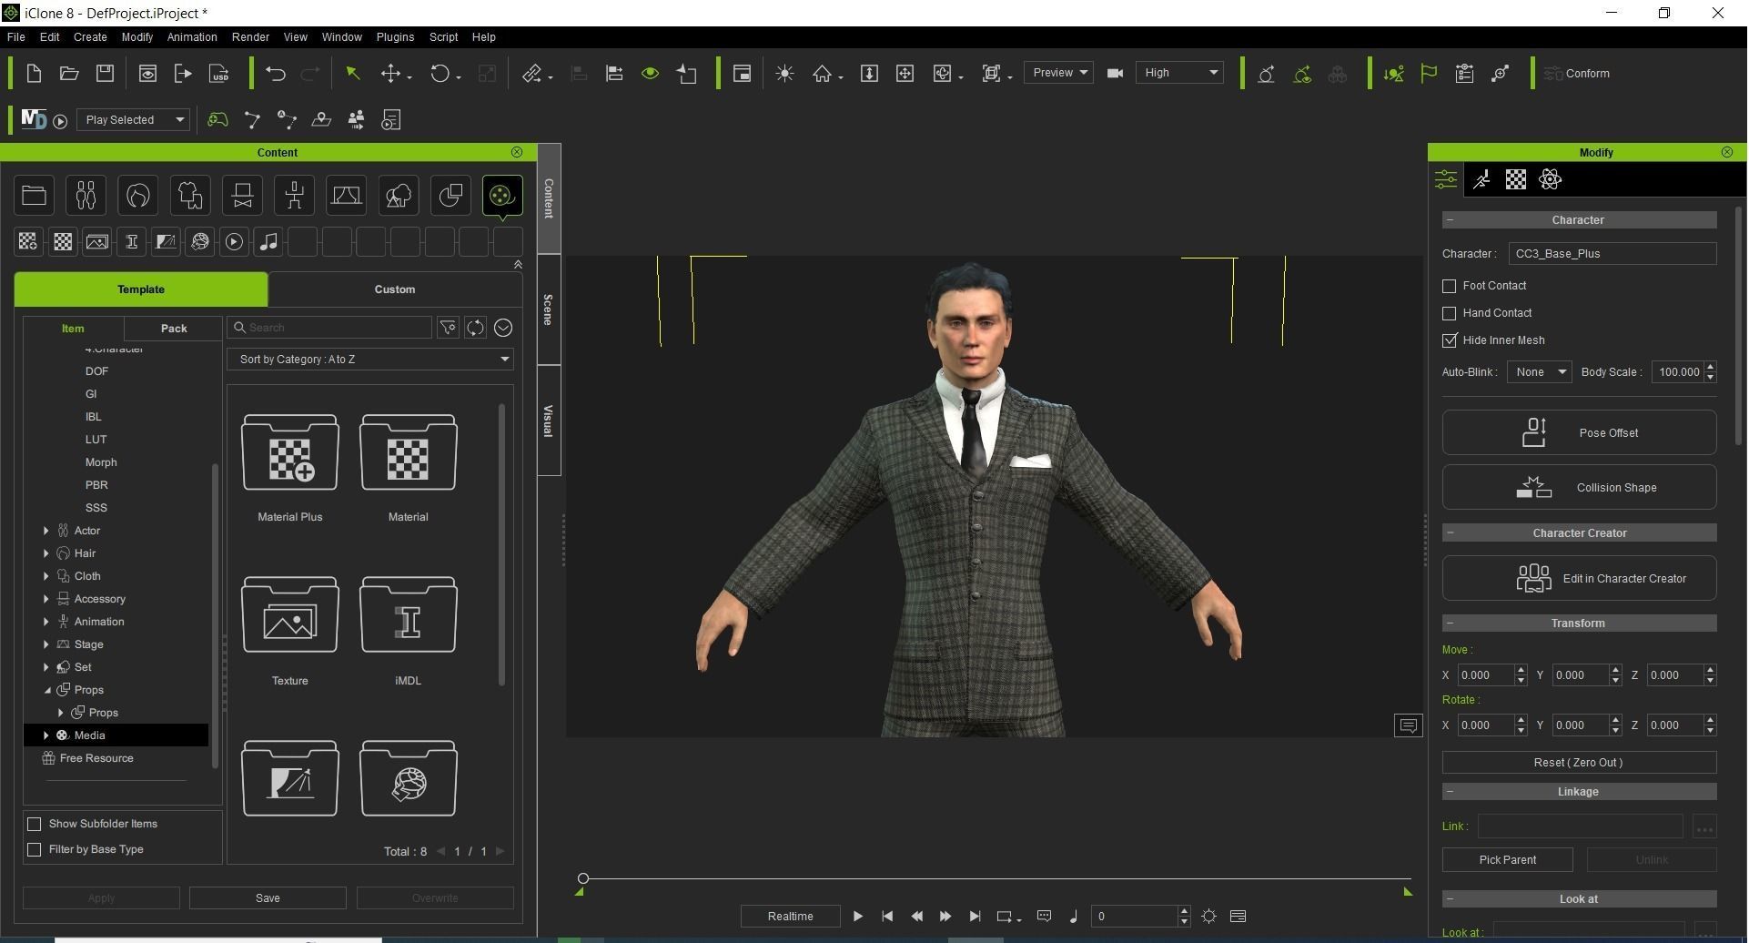Open the Play Selected dropdown
Image resolution: width=1749 pixels, height=943 pixels.
pos(134,119)
